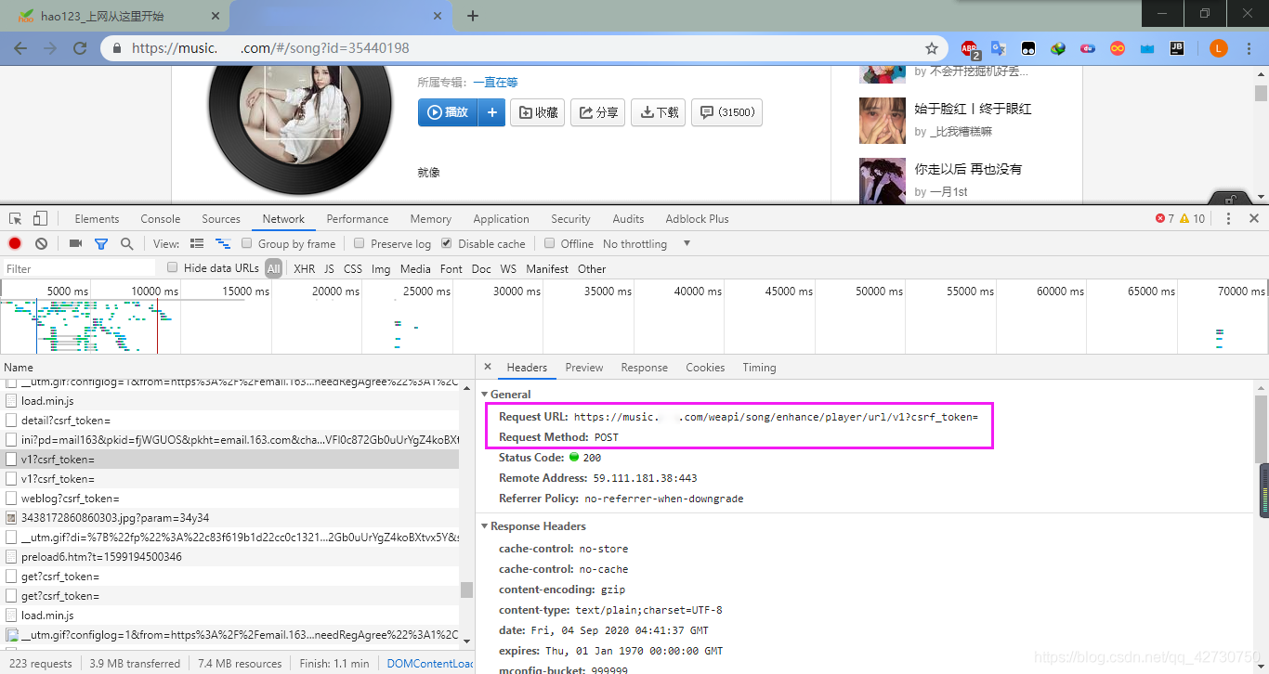Open the Sources panel

coord(221,219)
